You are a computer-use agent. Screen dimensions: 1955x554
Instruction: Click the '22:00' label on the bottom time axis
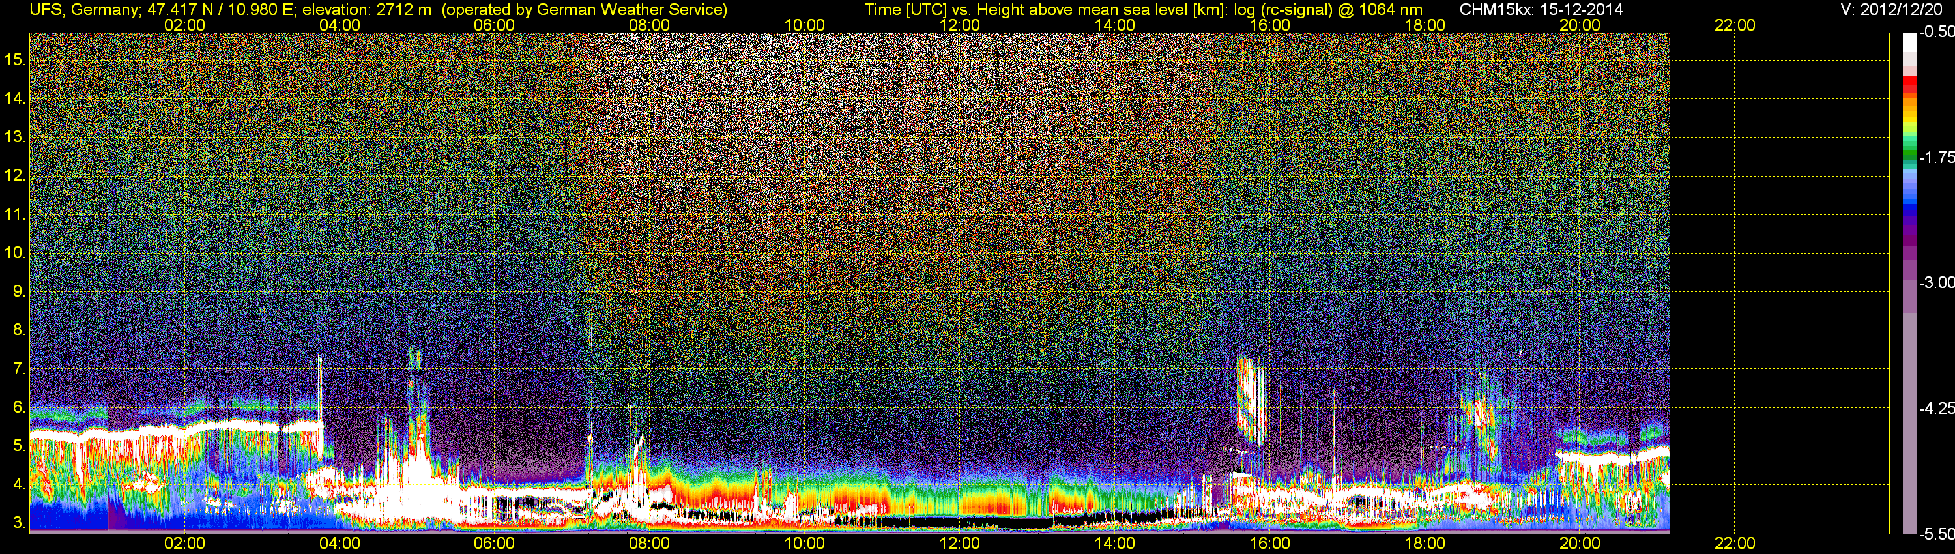(1735, 544)
